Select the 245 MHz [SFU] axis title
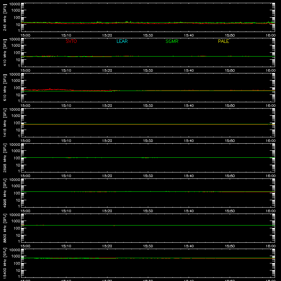Screen dimensions: 281x281 point(5,17)
